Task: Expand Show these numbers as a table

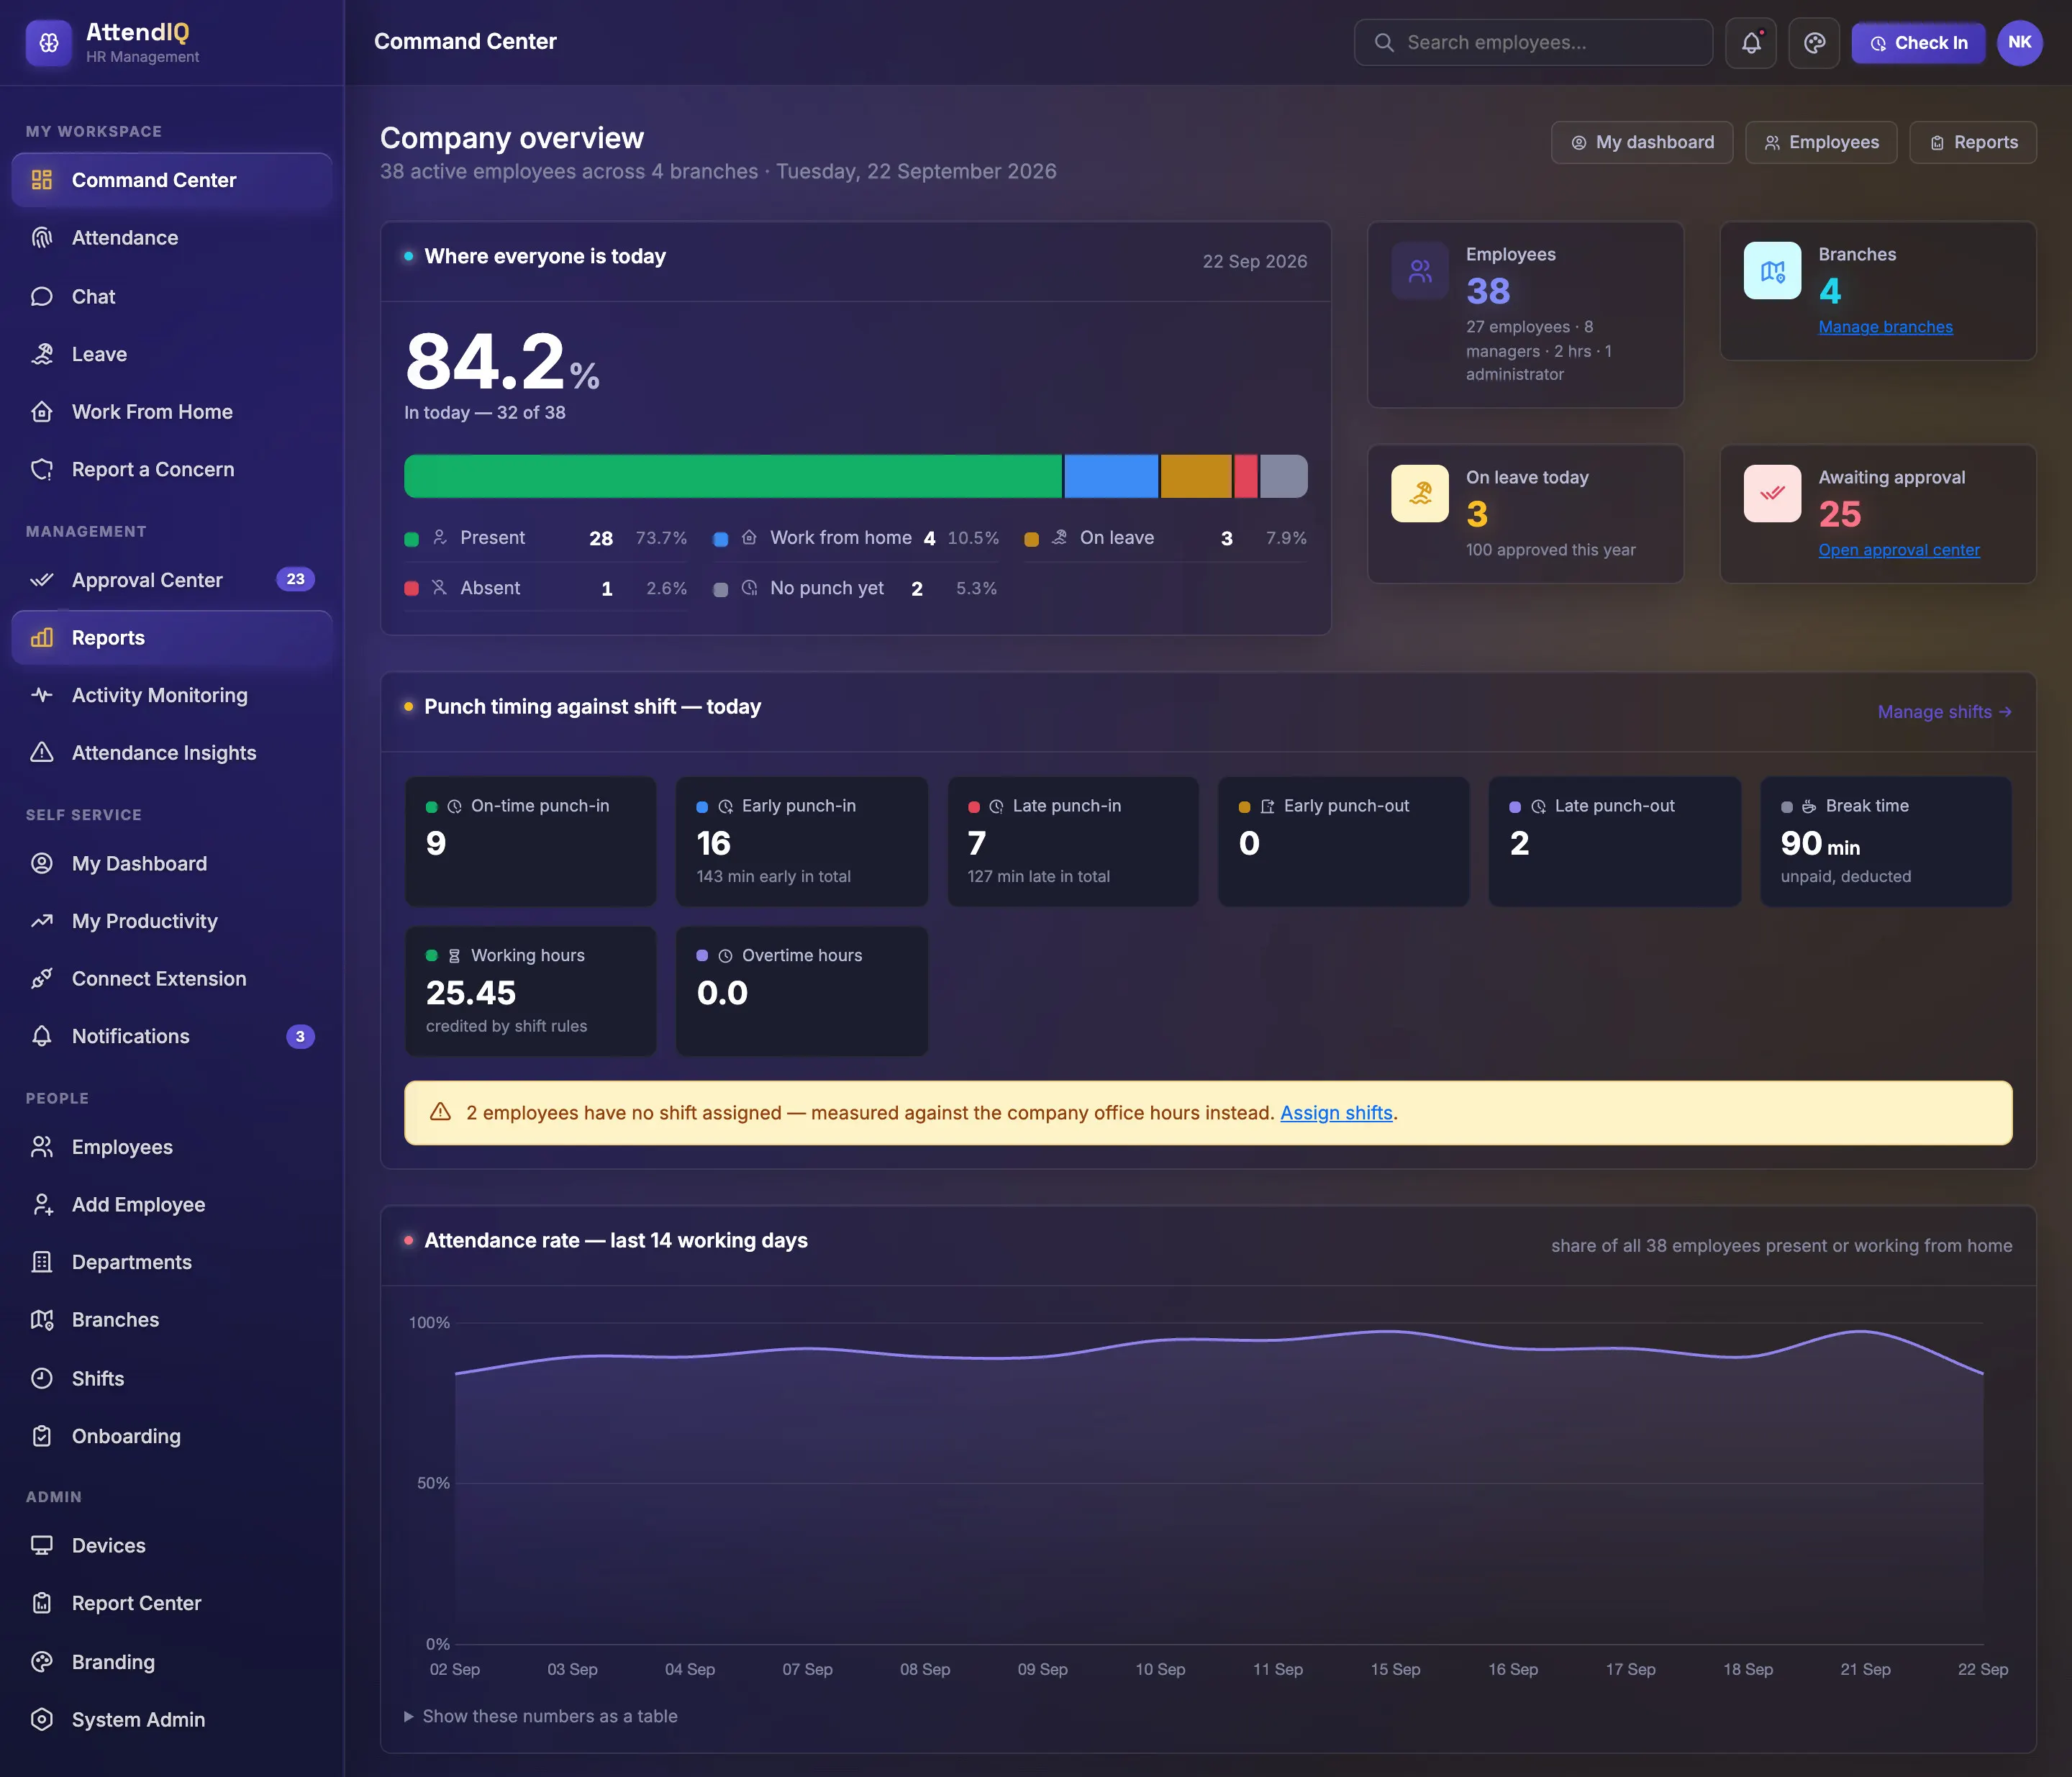Action: pyautogui.click(x=541, y=1716)
